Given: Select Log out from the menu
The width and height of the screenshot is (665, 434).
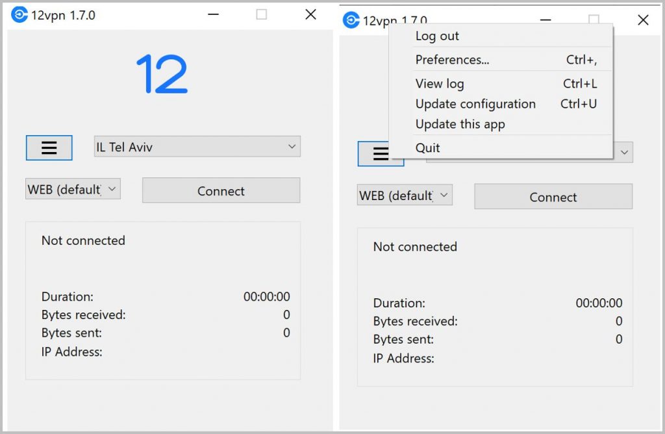Looking at the screenshot, I should click(436, 36).
